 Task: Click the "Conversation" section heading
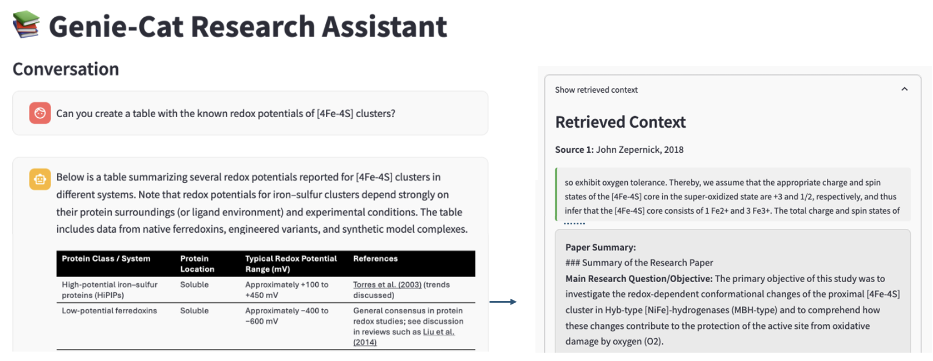click(x=66, y=69)
